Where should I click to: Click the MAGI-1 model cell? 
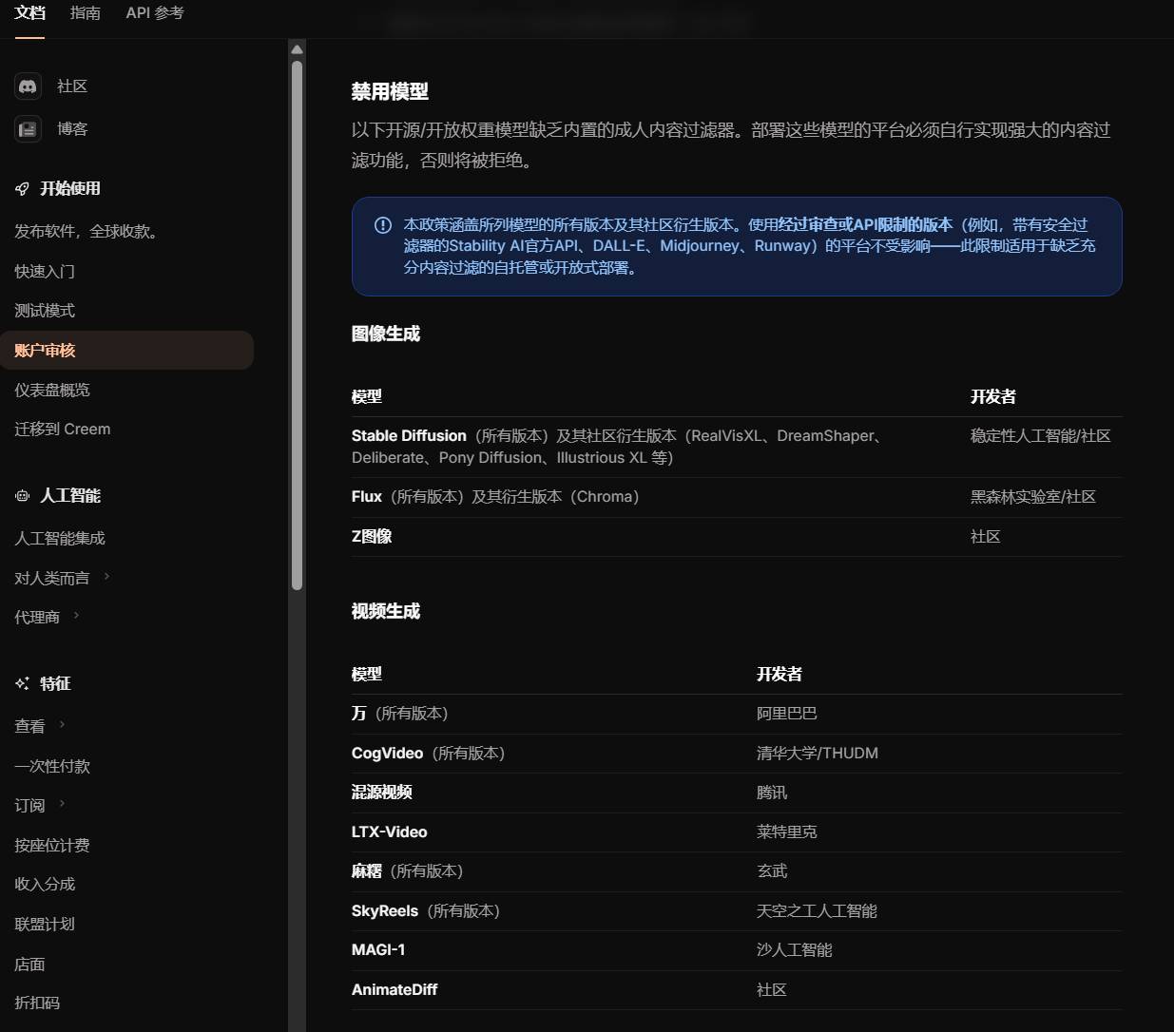(378, 949)
